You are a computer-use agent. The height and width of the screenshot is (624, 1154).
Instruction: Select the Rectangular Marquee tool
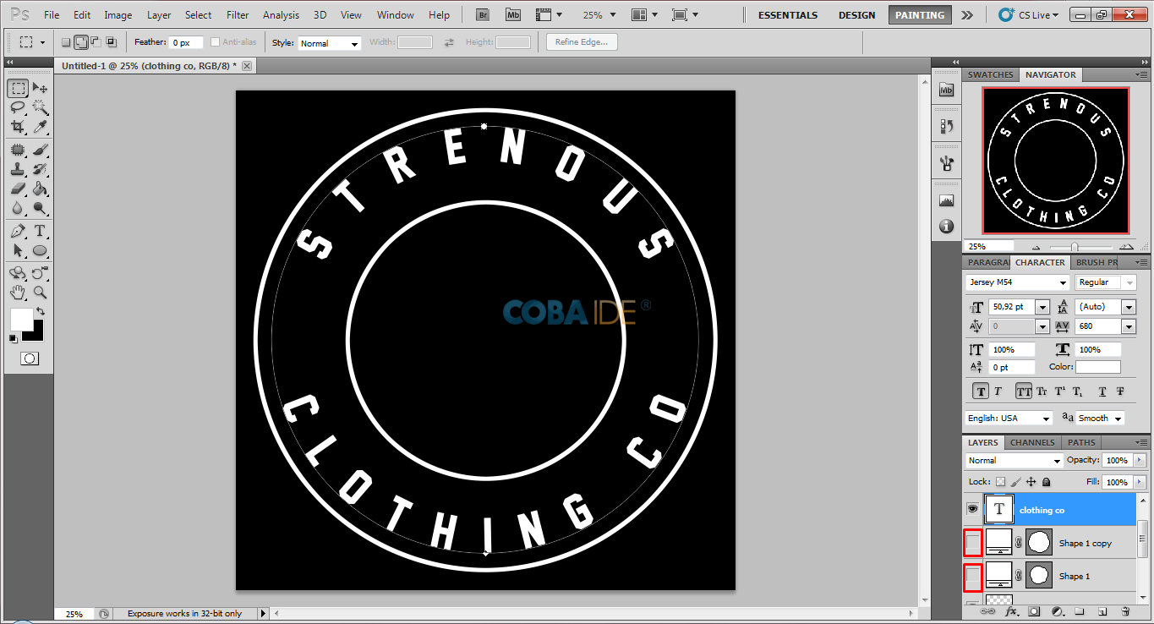18,89
